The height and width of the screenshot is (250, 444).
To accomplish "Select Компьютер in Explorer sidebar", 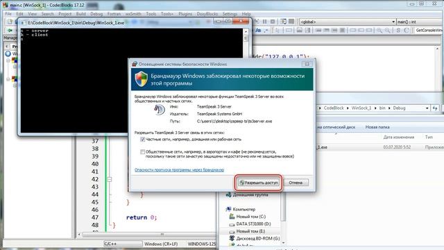I will (x=241, y=209).
